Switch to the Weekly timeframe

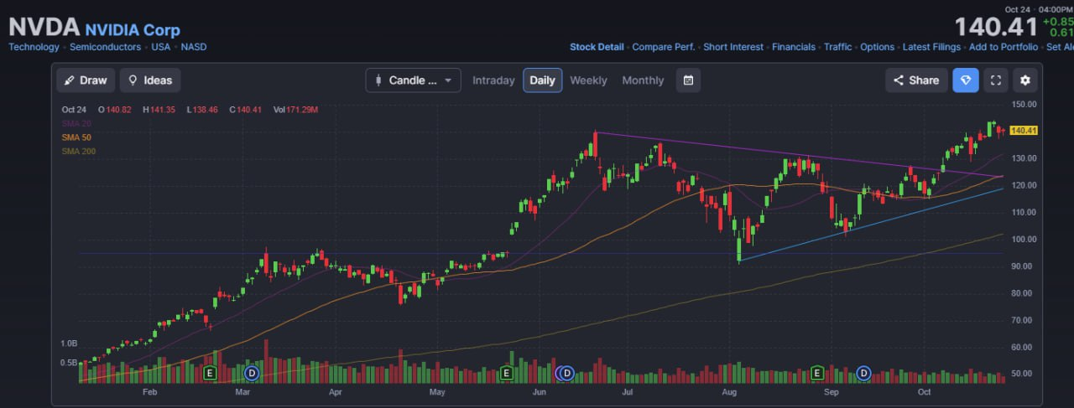coord(588,80)
